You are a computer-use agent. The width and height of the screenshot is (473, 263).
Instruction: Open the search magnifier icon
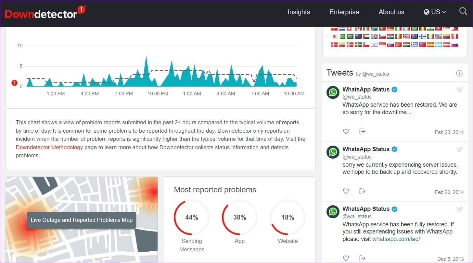point(463,11)
